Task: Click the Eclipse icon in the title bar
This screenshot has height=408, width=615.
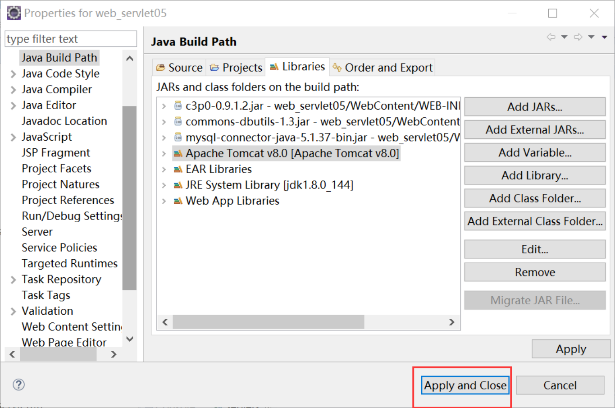Action: tap(14, 13)
